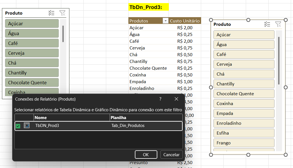Select Chá in the beige slicer
293x168 pixels.
click(x=244, y=74)
